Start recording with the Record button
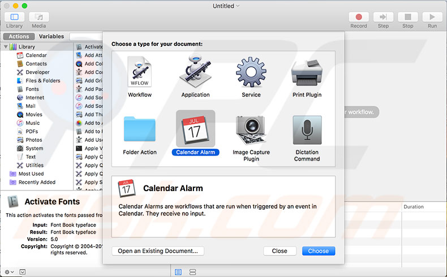Image resolution: width=447 pixels, height=277 pixels. [359, 17]
